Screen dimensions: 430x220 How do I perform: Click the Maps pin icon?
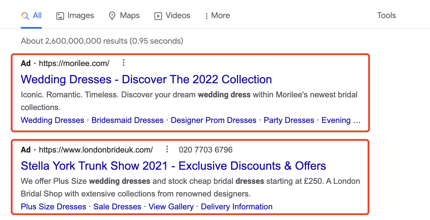click(x=112, y=16)
